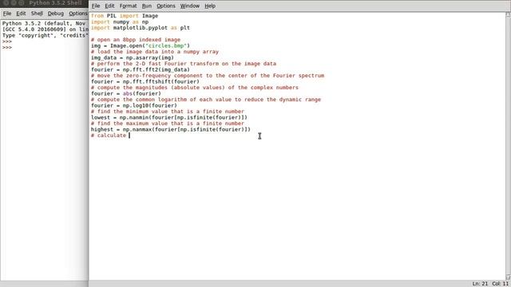Click the '# perform the 2-D fast Fourier' comment
511x287 pixels.
[x=184, y=64]
